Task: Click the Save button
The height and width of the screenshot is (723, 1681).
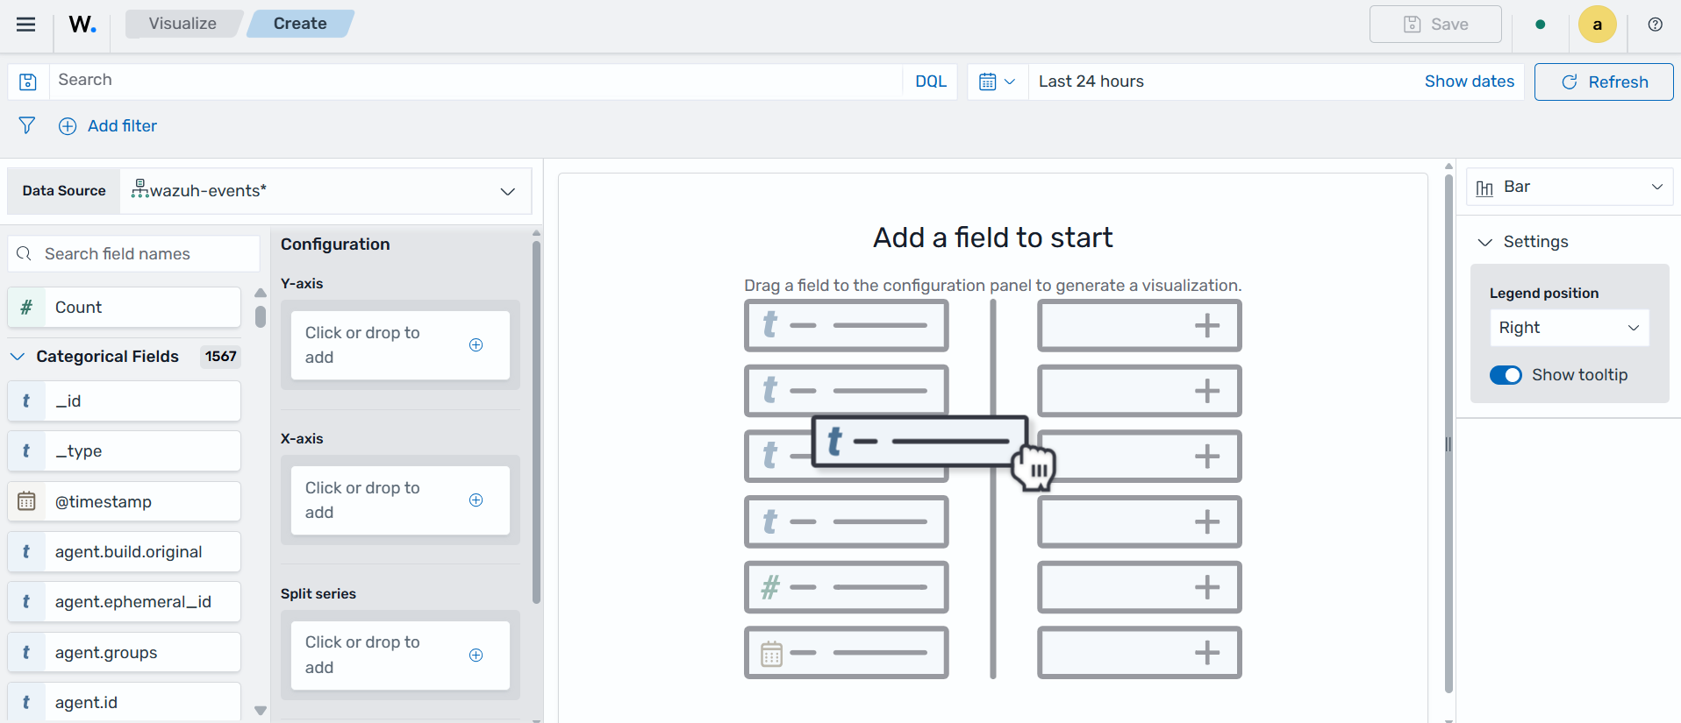Action: pos(1435,25)
